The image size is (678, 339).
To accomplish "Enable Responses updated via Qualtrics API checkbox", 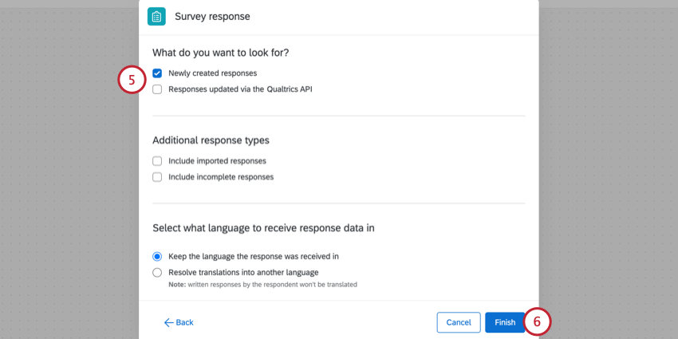I will coord(157,89).
